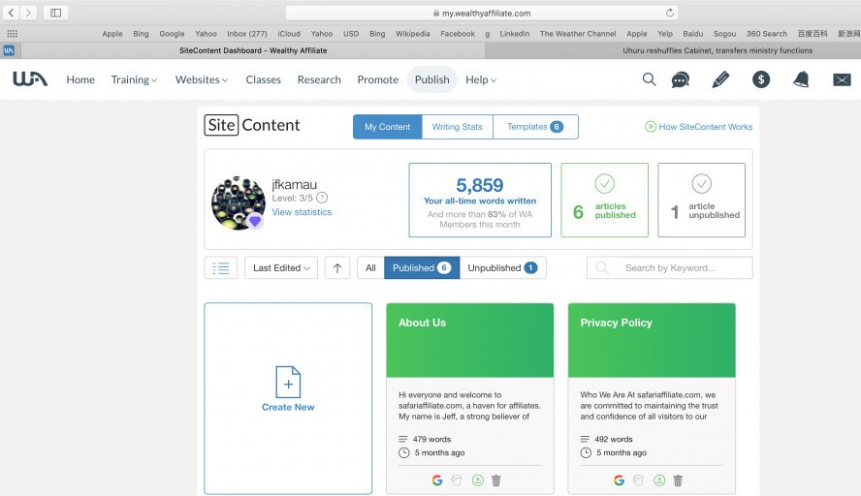Click the copy icon on About Us card
This screenshot has width=861, height=496.
(x=457, y=480)
